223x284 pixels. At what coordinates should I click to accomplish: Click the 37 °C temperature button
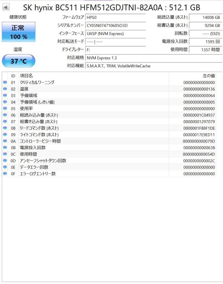19,61
